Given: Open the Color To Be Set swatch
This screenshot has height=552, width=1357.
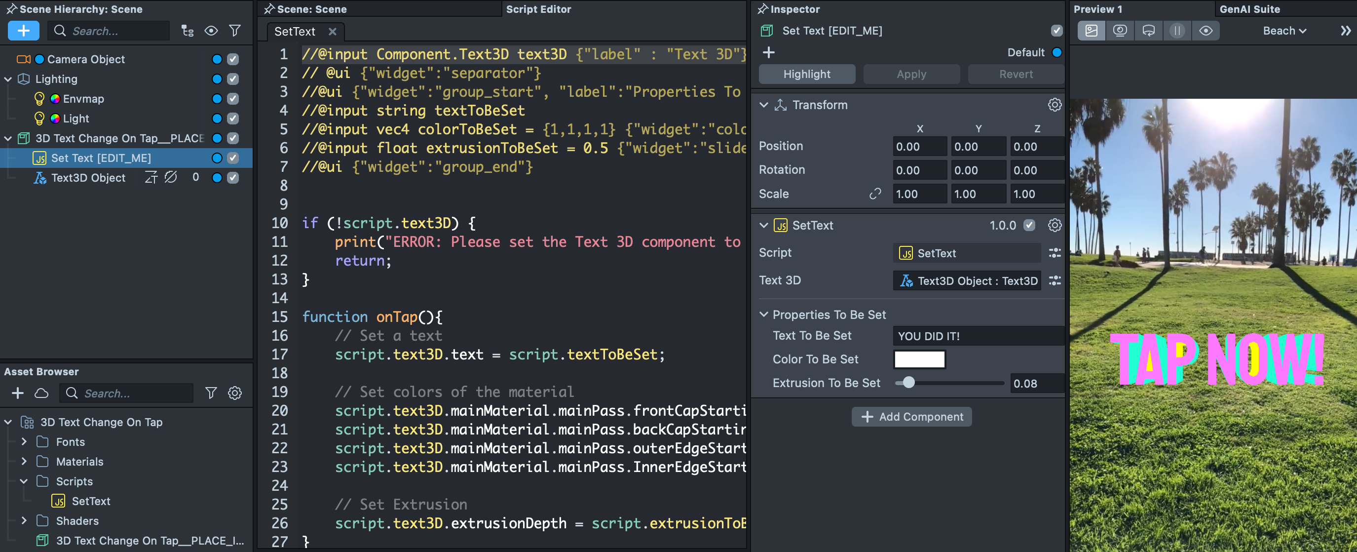Looking at the screenshot, I should (x=919, y=359).
